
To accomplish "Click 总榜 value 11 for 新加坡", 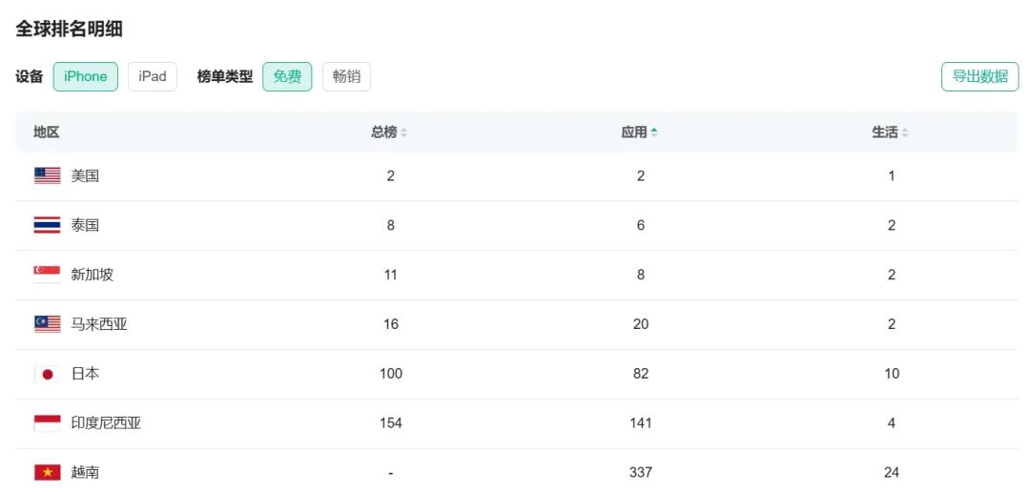I will point(391,275).
